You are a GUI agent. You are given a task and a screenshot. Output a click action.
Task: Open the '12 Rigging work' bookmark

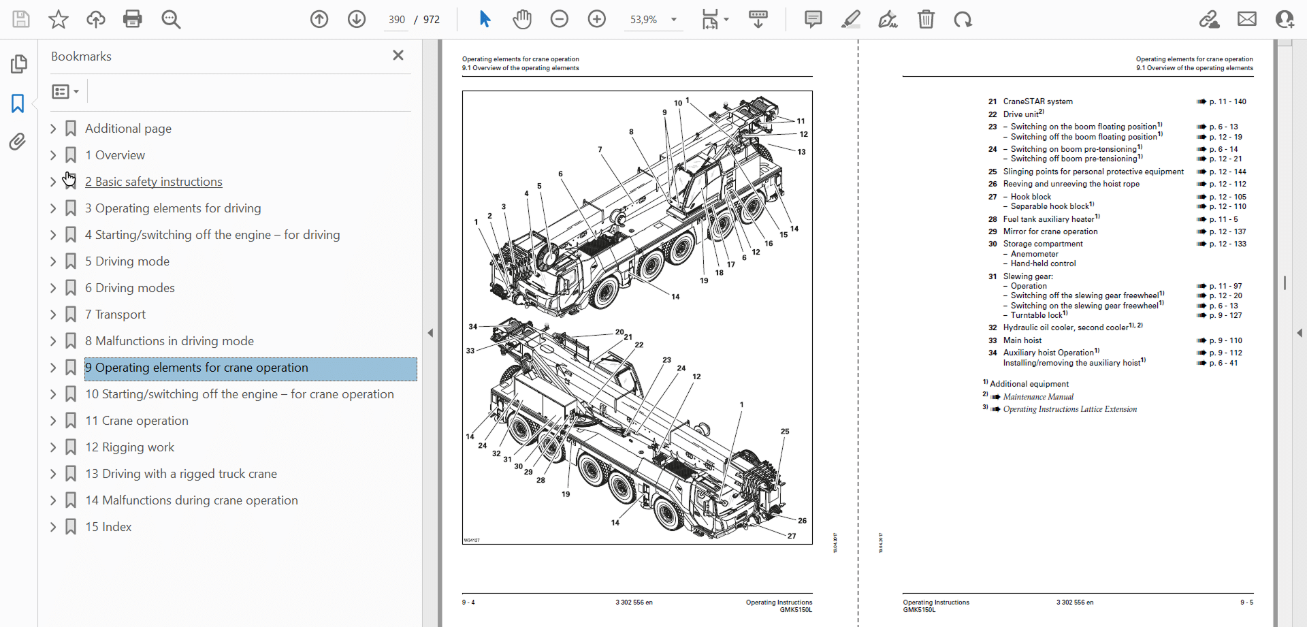pos(129,447)
